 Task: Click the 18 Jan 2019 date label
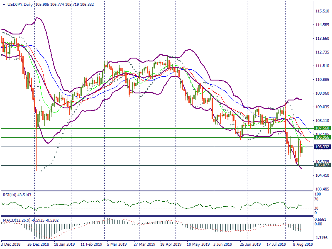pos(64,245)
